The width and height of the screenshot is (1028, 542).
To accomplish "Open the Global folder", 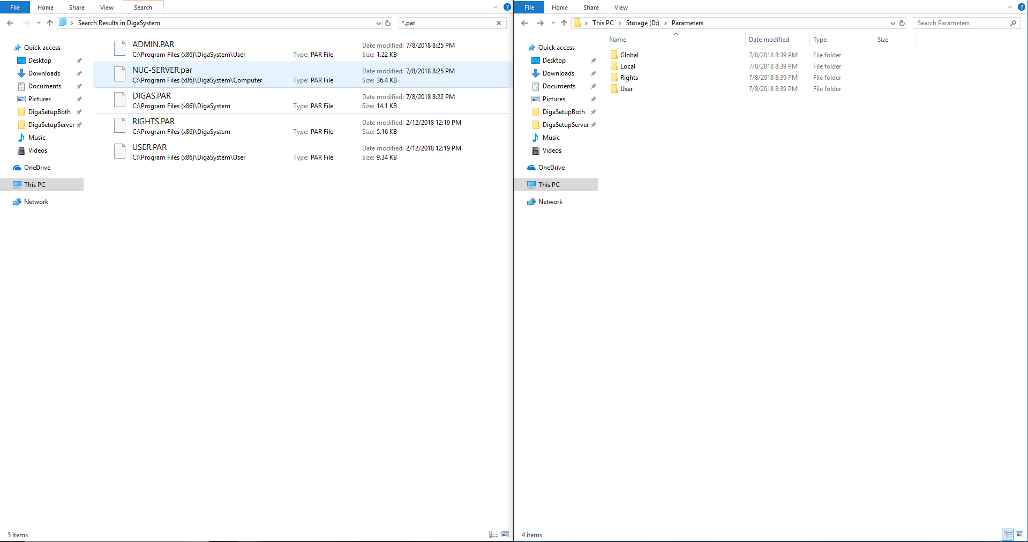I will 629,55.
